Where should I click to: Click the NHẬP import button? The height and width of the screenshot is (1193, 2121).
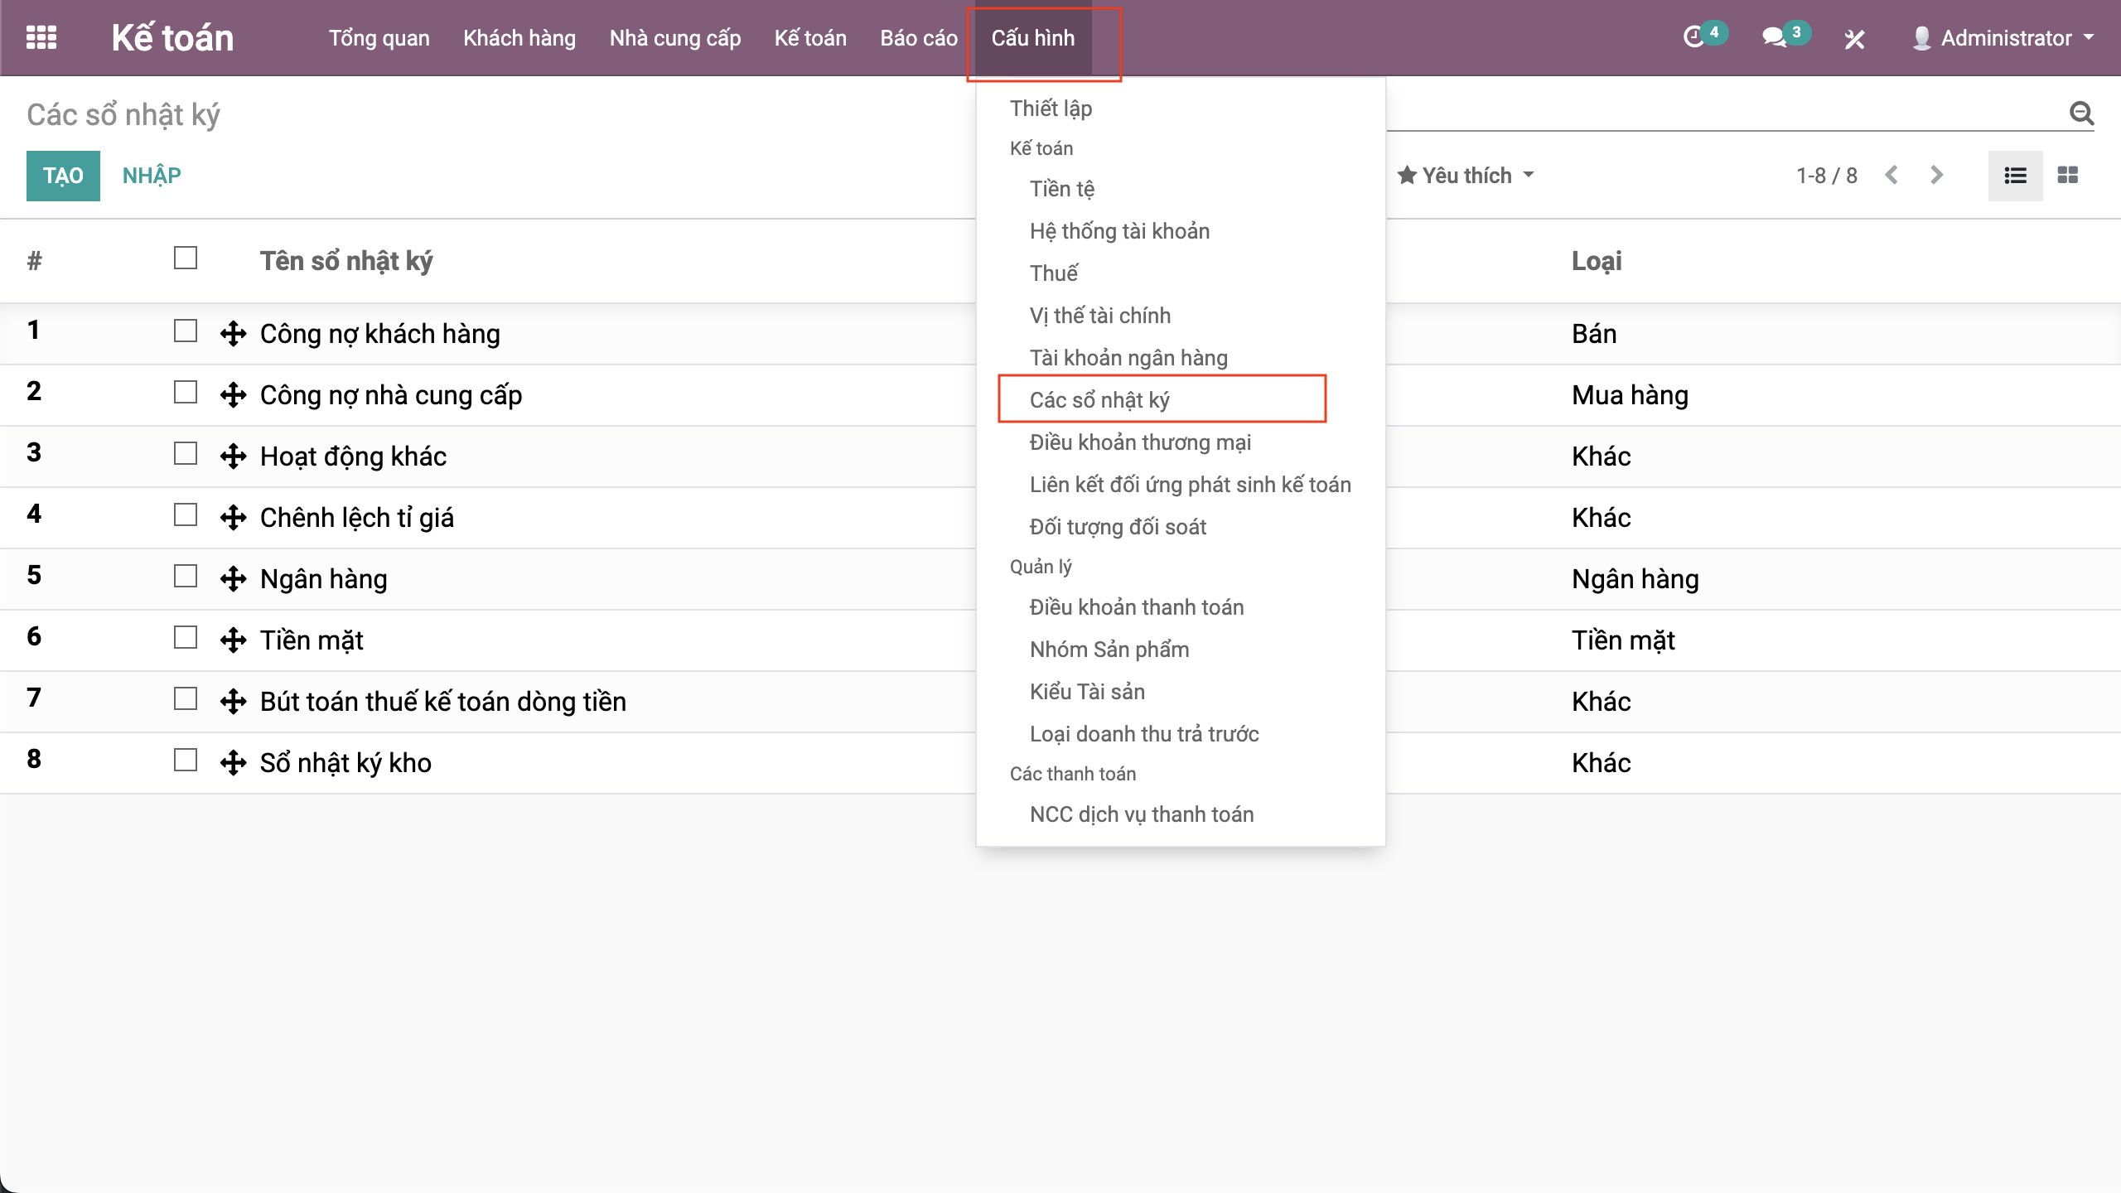coord(152,176)
